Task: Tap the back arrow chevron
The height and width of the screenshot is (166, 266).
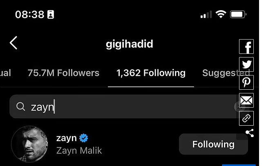Action: (13, 43)
